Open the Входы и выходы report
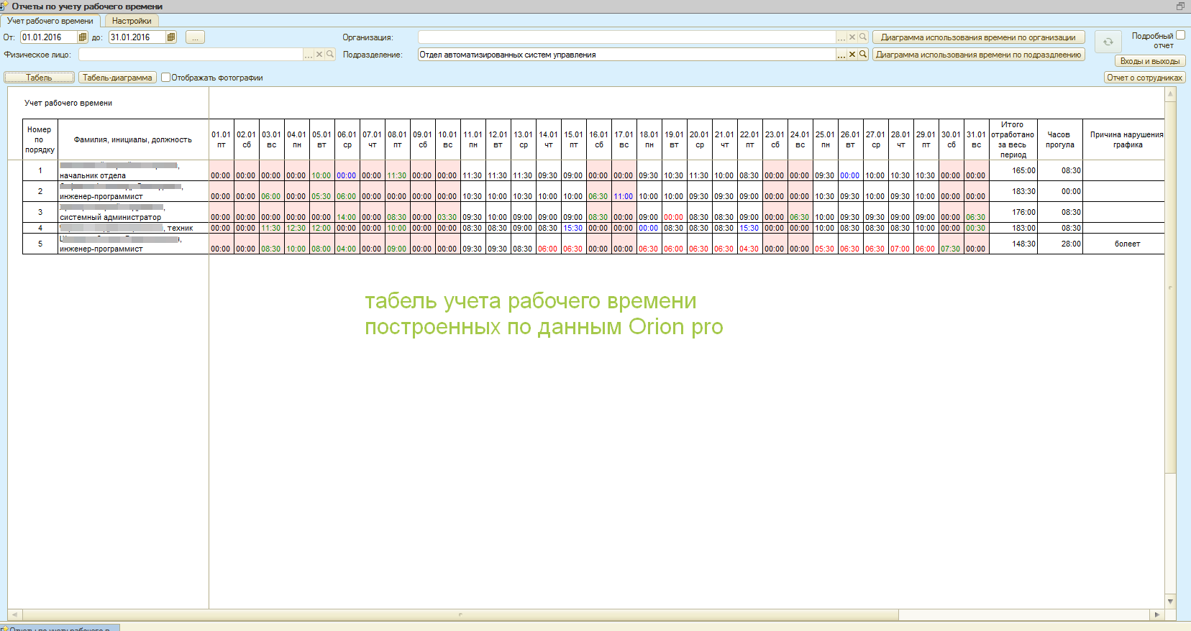The height and width of the screenshot is (631, 1191). tap(1150, 61)
